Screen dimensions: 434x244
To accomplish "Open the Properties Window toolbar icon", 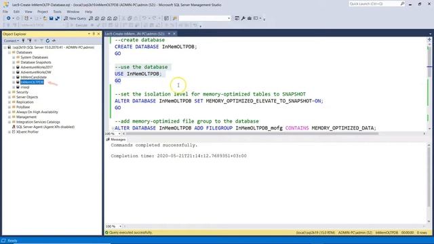I will 237,18.
